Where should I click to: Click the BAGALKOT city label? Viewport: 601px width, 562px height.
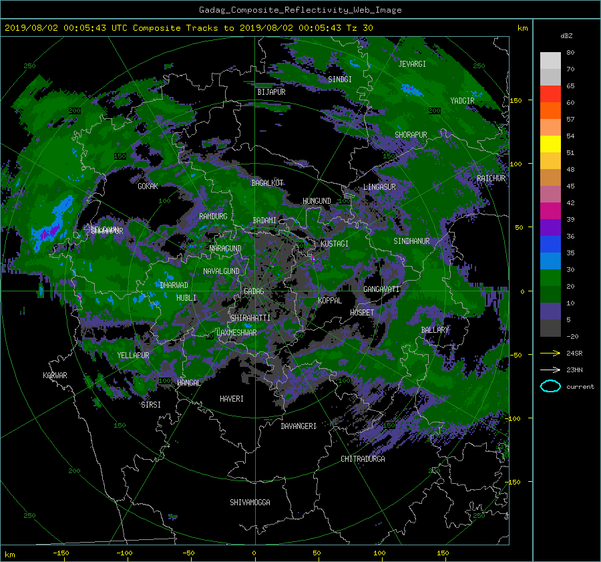[x=267, y=183]
